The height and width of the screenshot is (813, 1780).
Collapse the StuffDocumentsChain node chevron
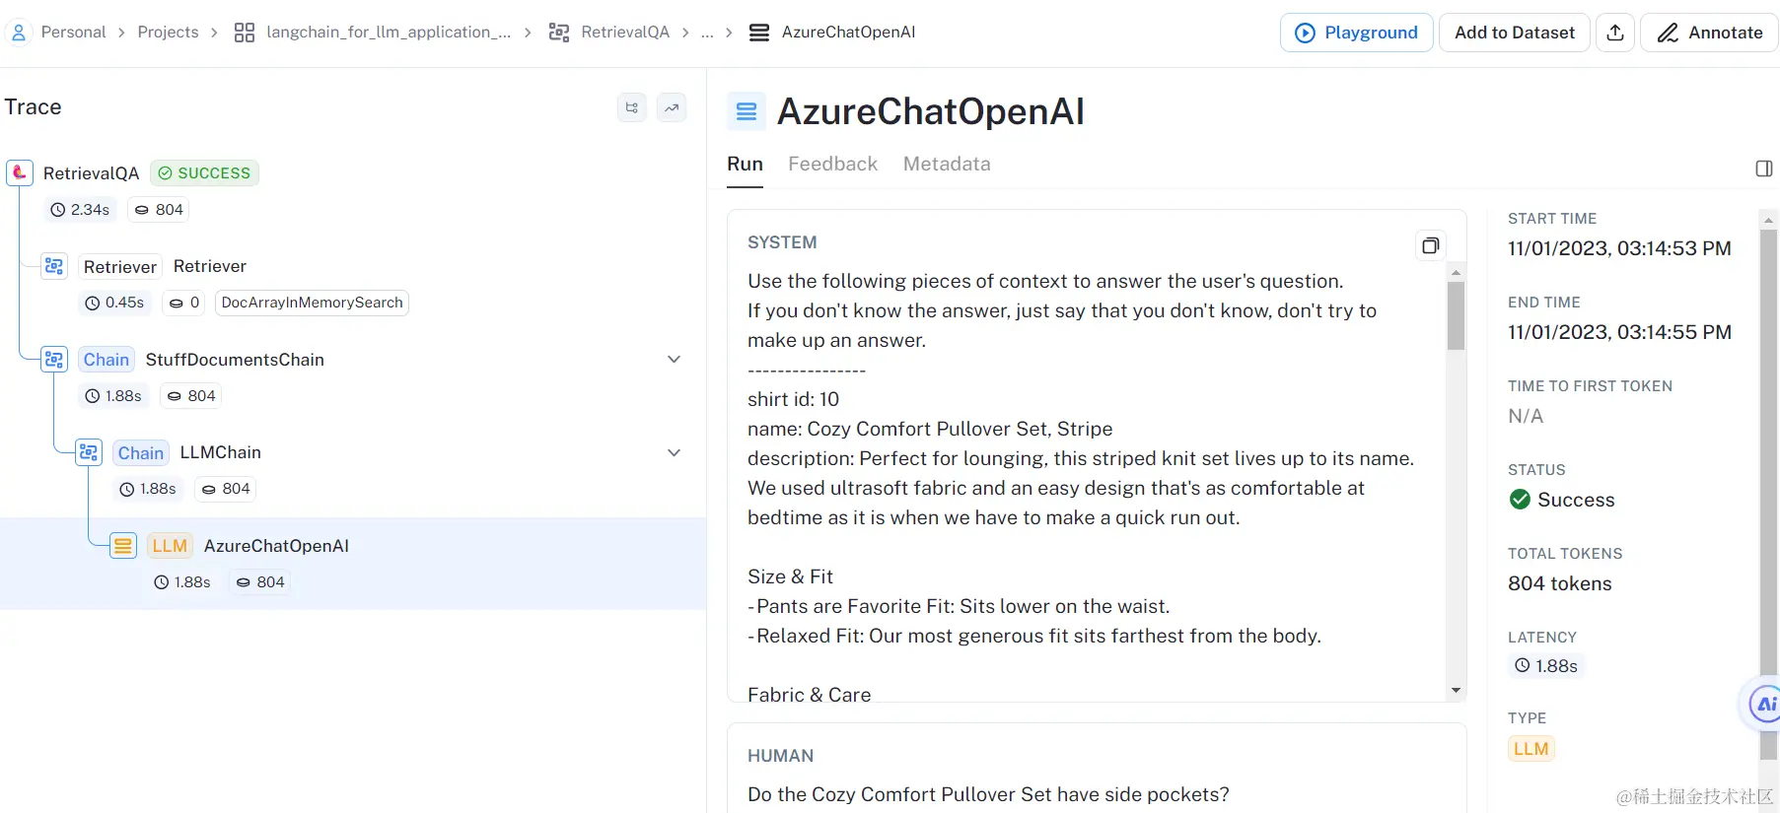point(675,360)
